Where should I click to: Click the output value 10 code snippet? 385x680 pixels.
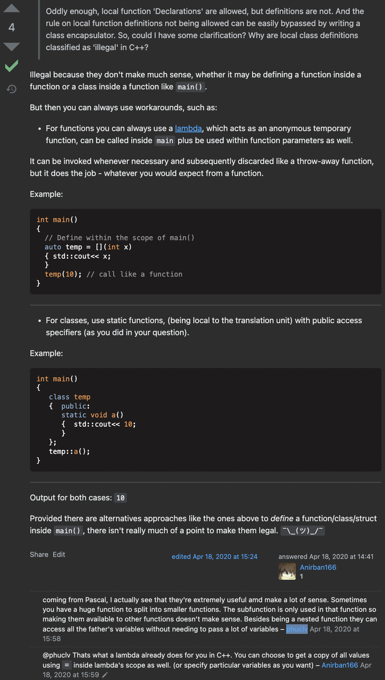pos(120,498)
